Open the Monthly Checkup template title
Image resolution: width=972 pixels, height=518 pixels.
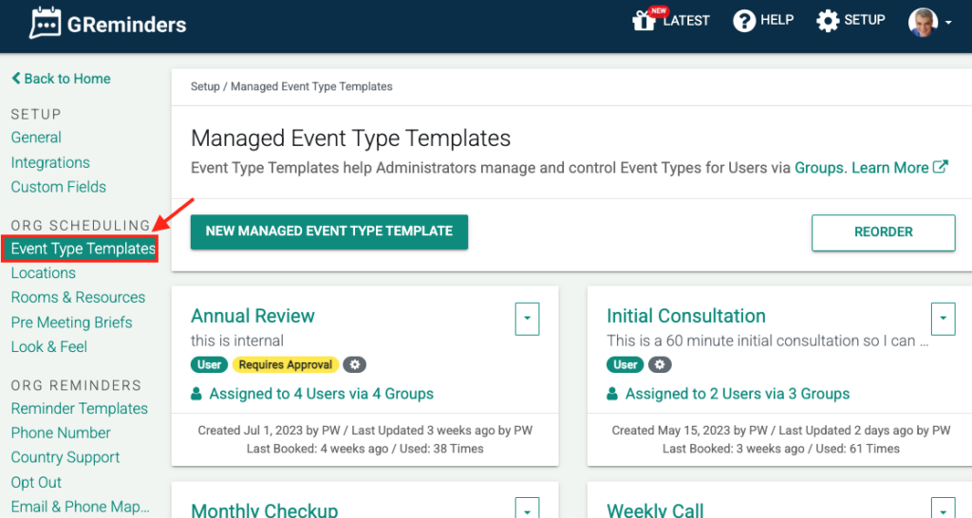click(x=265, y=510)
